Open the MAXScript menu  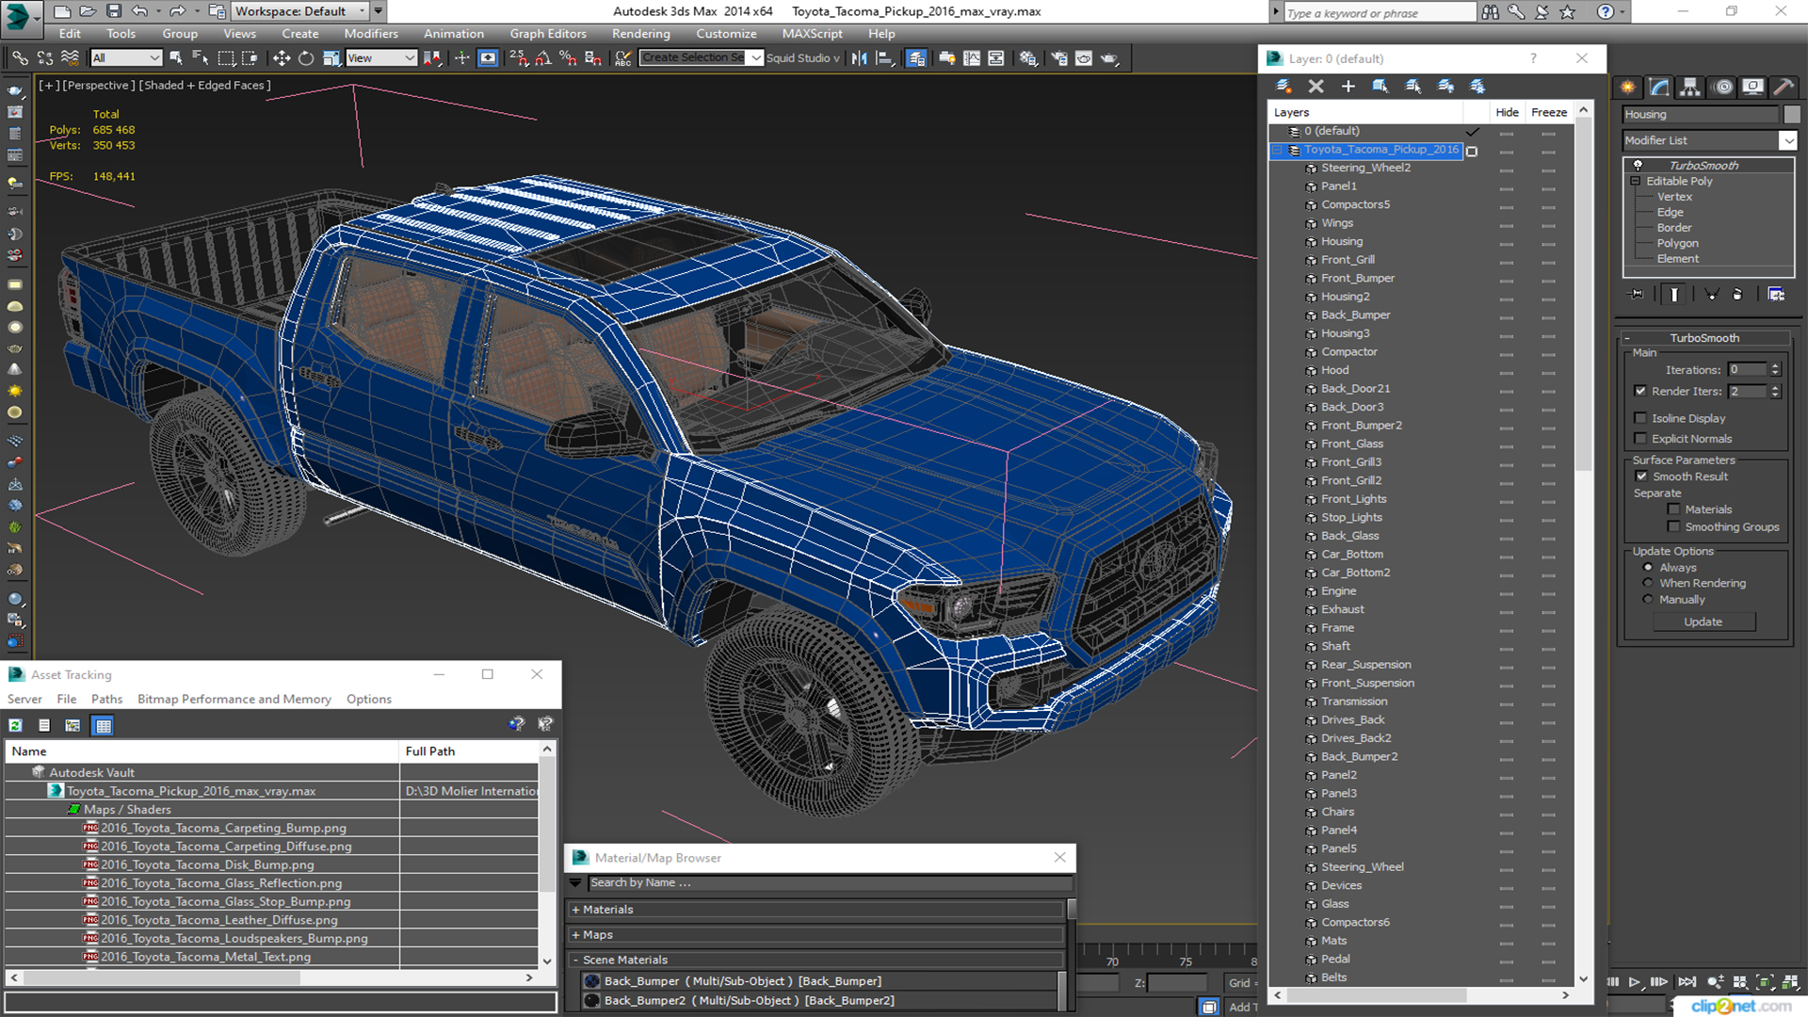tap(812, 34)
